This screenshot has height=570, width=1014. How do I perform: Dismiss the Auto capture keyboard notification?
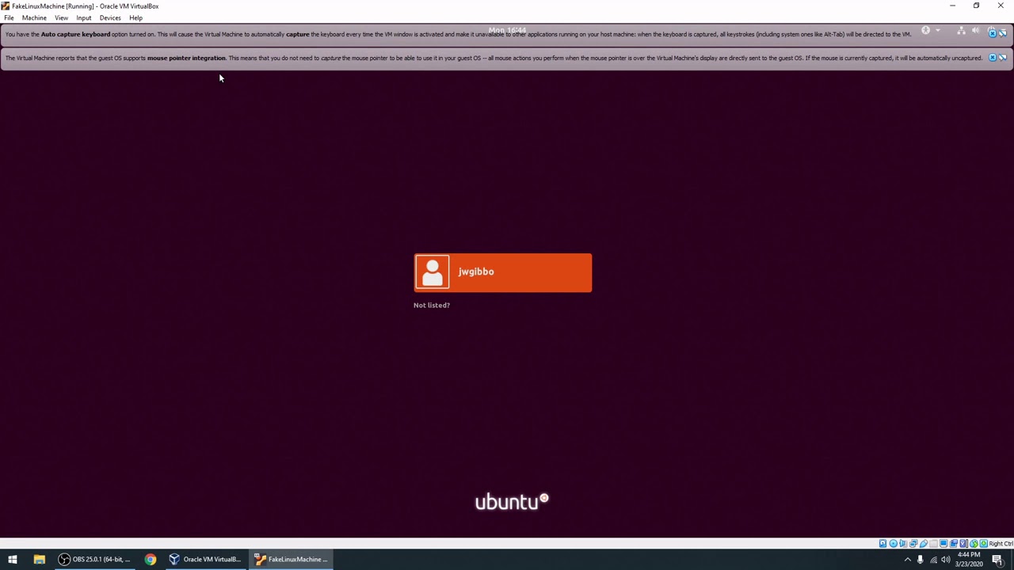(x=993, y=34)
